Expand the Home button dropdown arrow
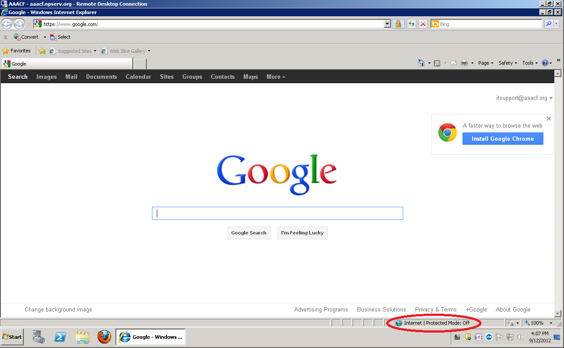This screenshot has height=348, width=564. tap(429, 63)
